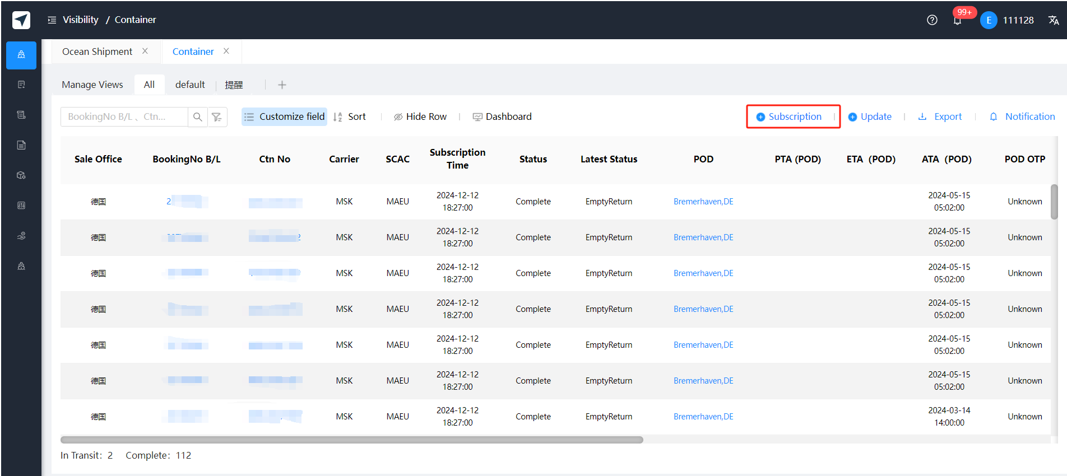Image resolution: width=1067 pixels, height=476 pixels.
Task: Click the In Transit: 2 count
Action: (x=86, y=455)
